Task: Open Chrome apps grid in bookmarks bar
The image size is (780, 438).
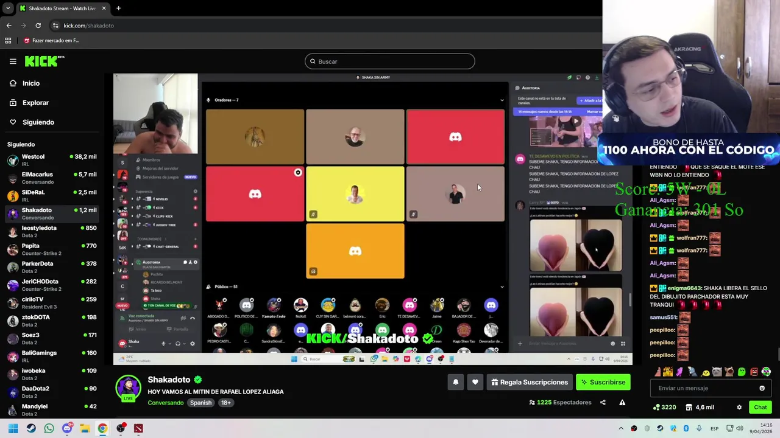Action: pyautogui.click(x=8, y=41)
